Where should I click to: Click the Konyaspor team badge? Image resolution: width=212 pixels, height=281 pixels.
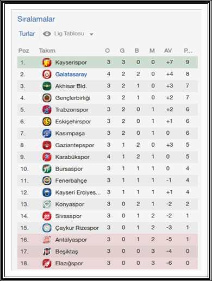click(x=47, y=204)
